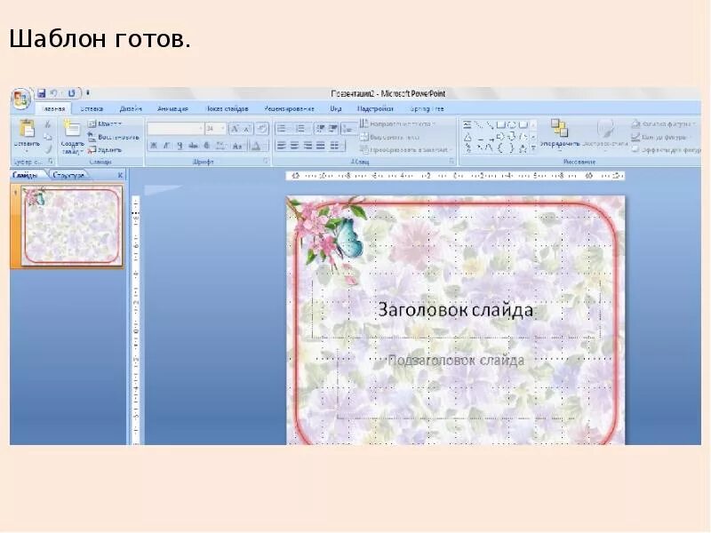Justify the paragraph text
The image size is (711, 533).
point(321,146)
